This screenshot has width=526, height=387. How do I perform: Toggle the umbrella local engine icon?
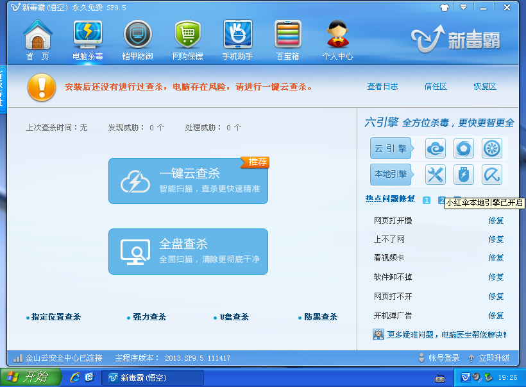pyautogui.click(x=492, y=175)
